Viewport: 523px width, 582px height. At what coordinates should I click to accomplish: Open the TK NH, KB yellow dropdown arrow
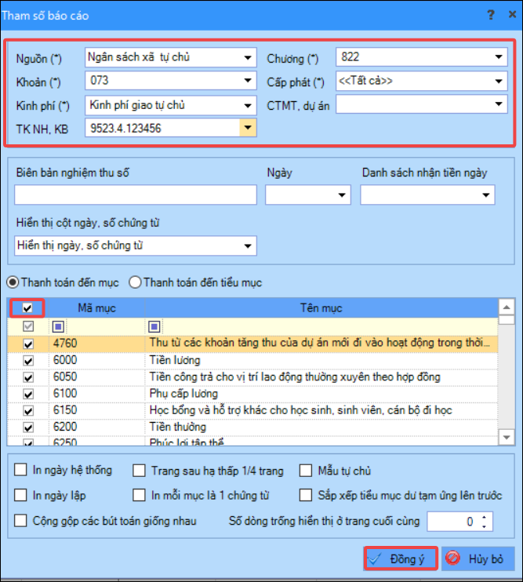tap(248, 128)
